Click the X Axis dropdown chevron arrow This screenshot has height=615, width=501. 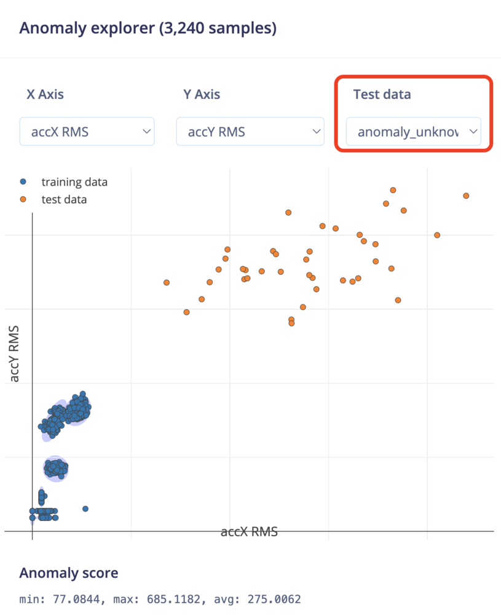click(147, 132)
